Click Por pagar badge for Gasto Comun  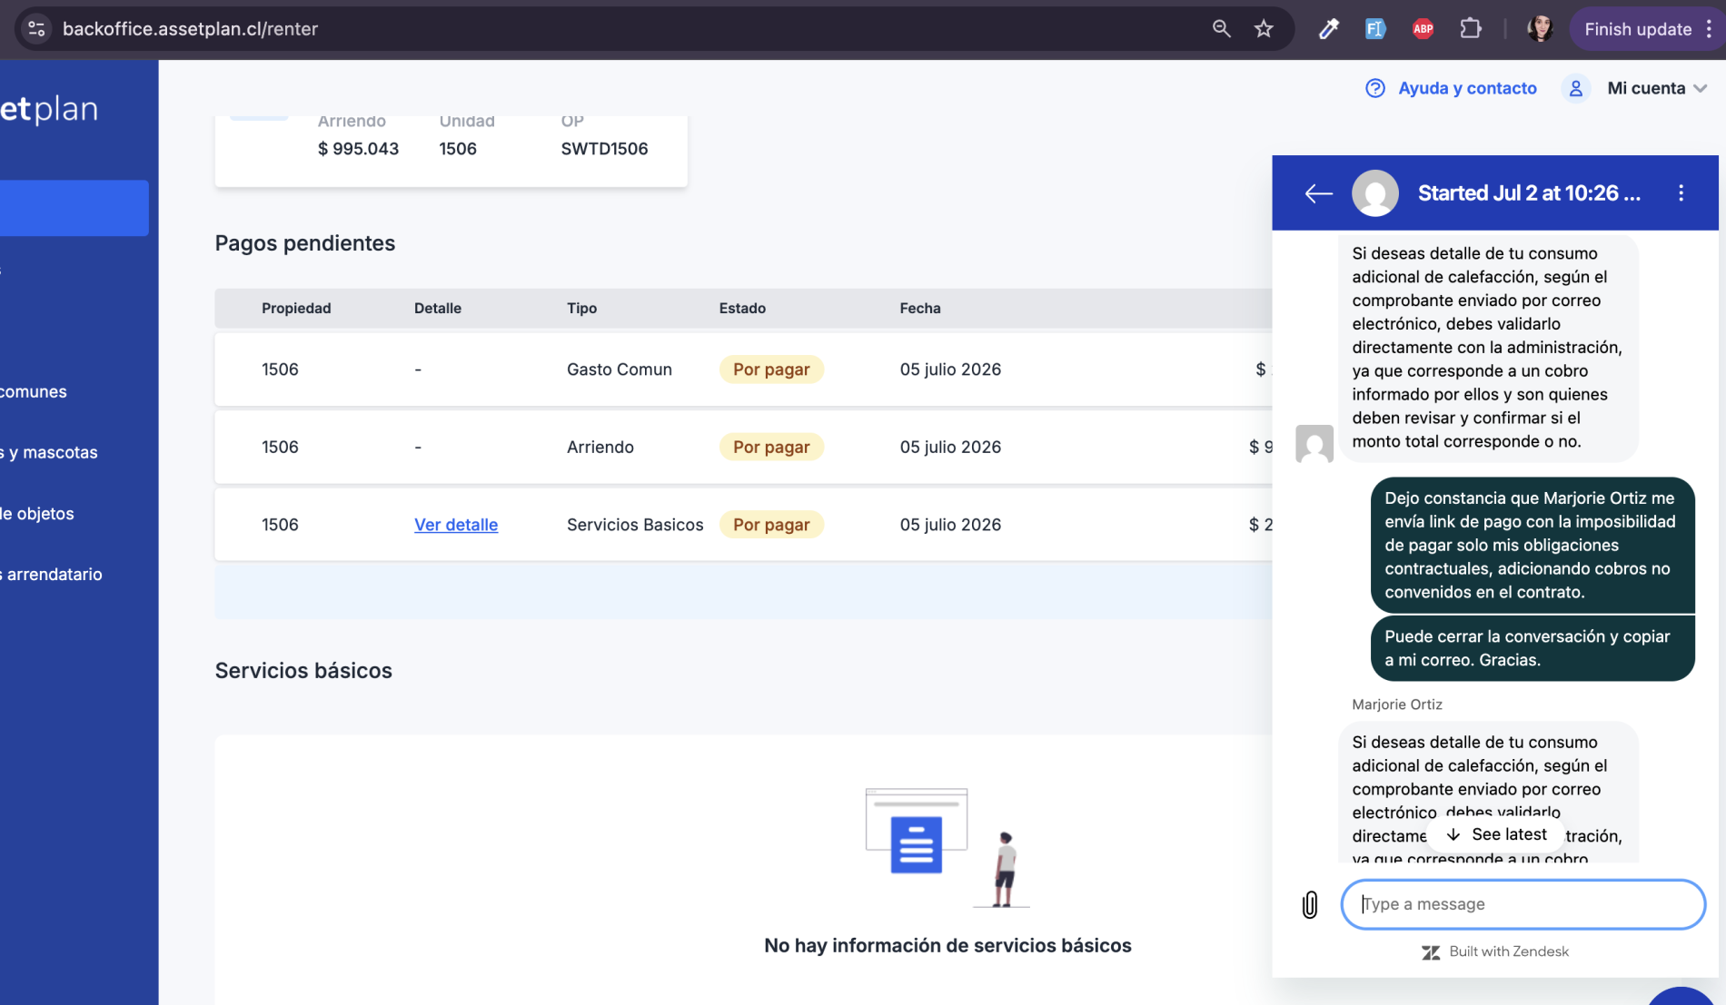point(771,369)
